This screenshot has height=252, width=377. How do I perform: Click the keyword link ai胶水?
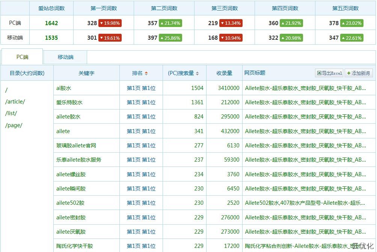pos(63,88)
